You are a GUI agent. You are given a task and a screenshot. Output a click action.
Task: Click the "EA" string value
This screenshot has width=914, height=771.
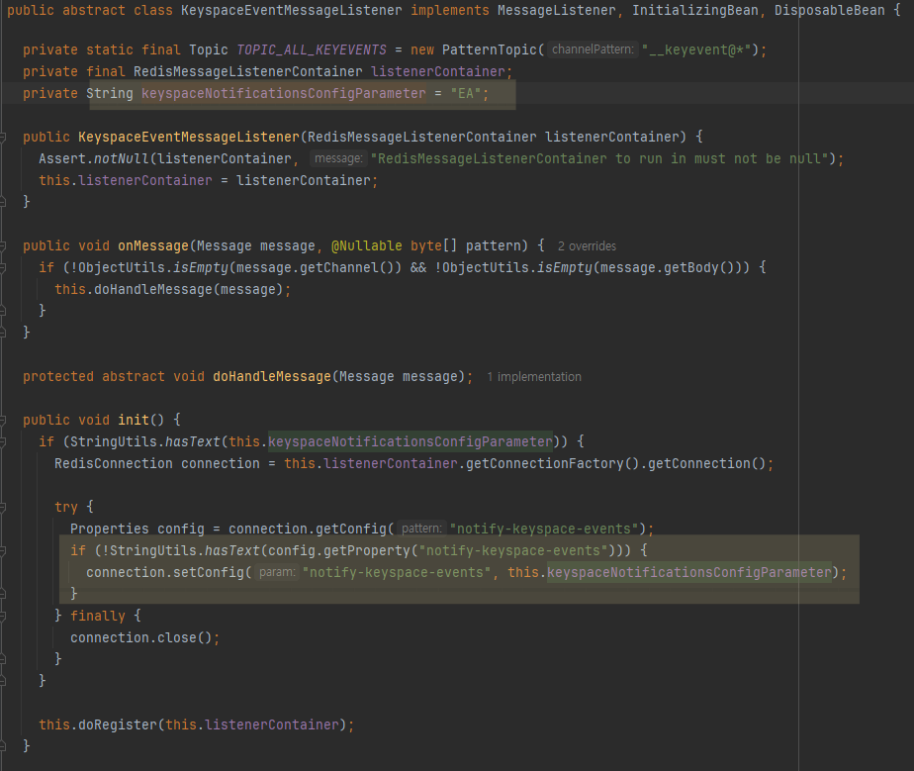pyautogui.click(x=465, y=93)
